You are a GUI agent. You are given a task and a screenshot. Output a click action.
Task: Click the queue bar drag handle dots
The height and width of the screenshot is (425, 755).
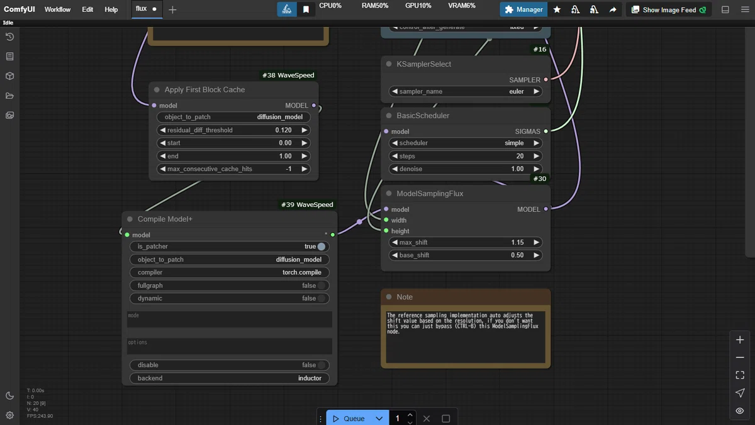coord(321,418)
